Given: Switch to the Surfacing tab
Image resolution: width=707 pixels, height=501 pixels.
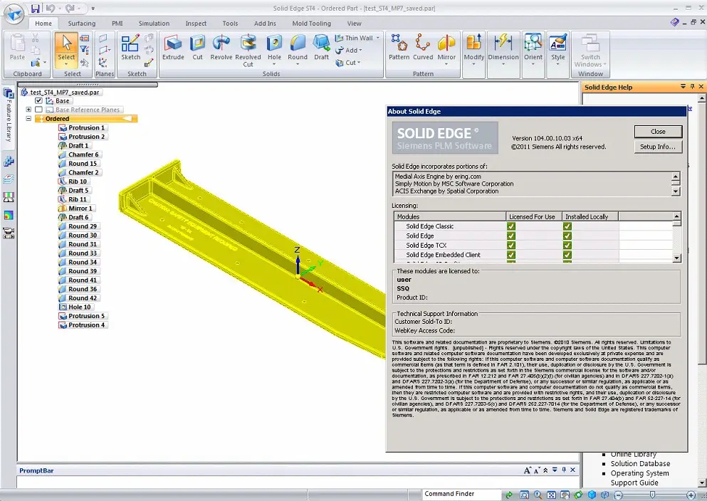Looking at the screenshot, I should coord(82,23).
